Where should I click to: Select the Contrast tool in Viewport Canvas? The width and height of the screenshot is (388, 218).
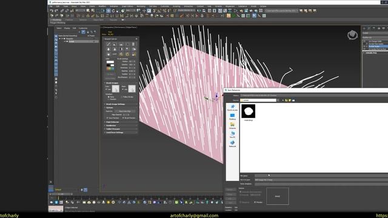click(x=121, y=49)
